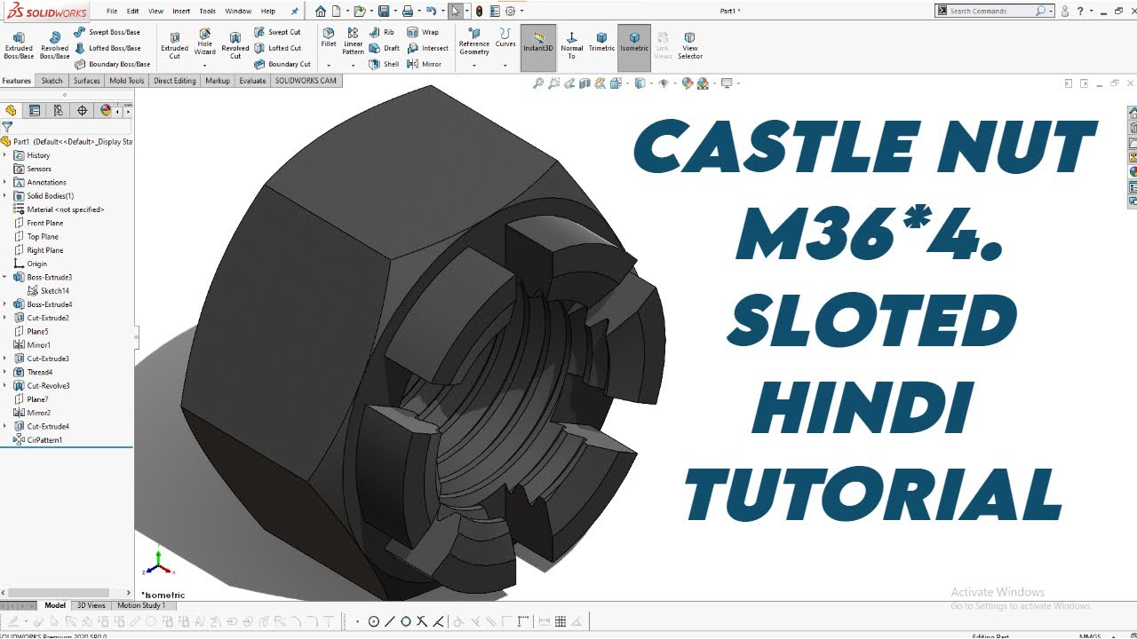The height and width of the screenshot is (639, 1137).
Task: Select the Extruded Boss/Base tool
Action: [x=19, y=44]
